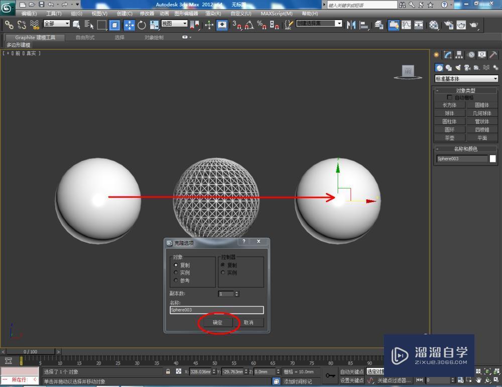502x387 pixels.
Task: Click the object color swatch beside Sphere003
Action: [493, 158]
